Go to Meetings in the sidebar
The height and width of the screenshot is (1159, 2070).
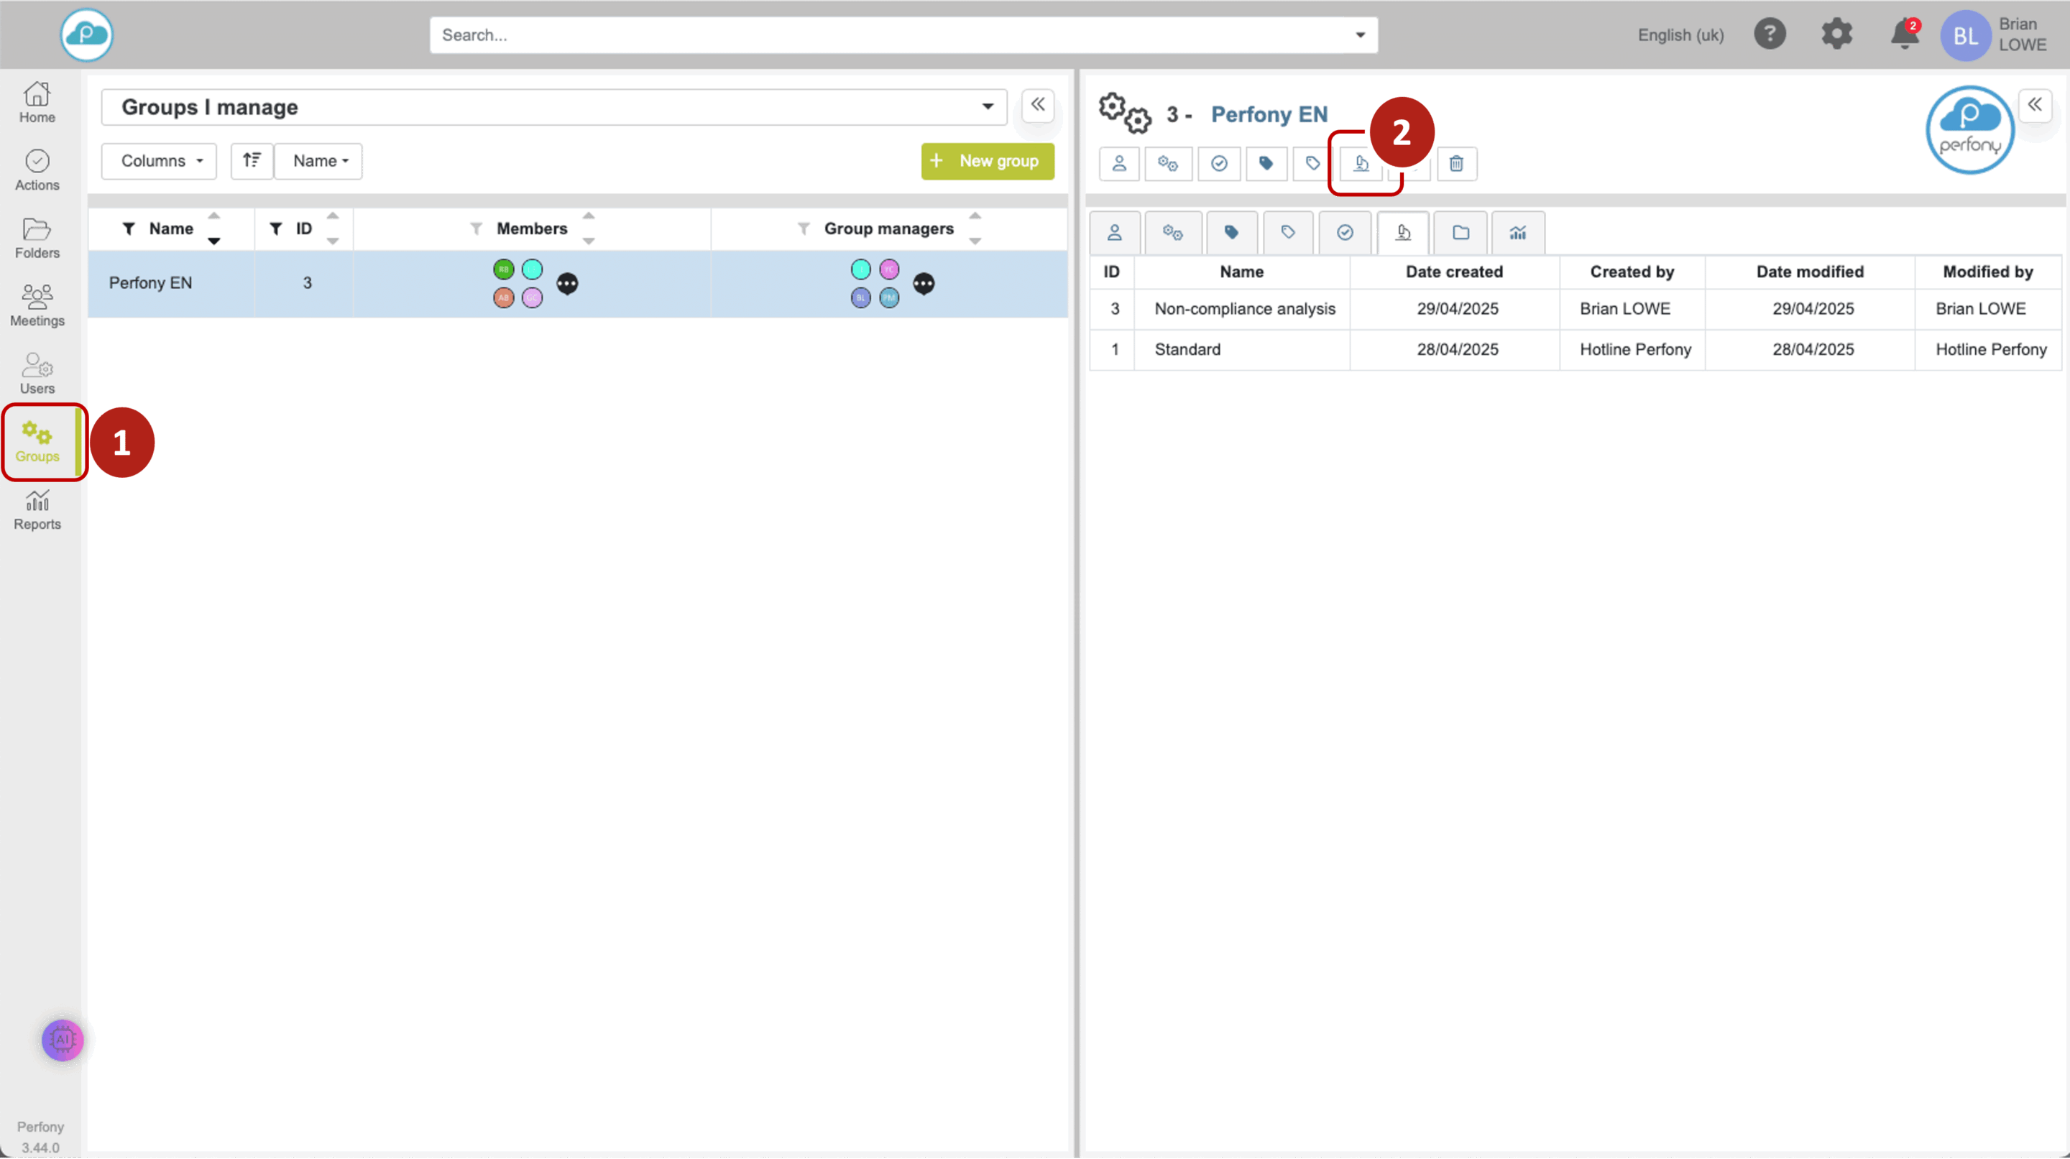37,306
